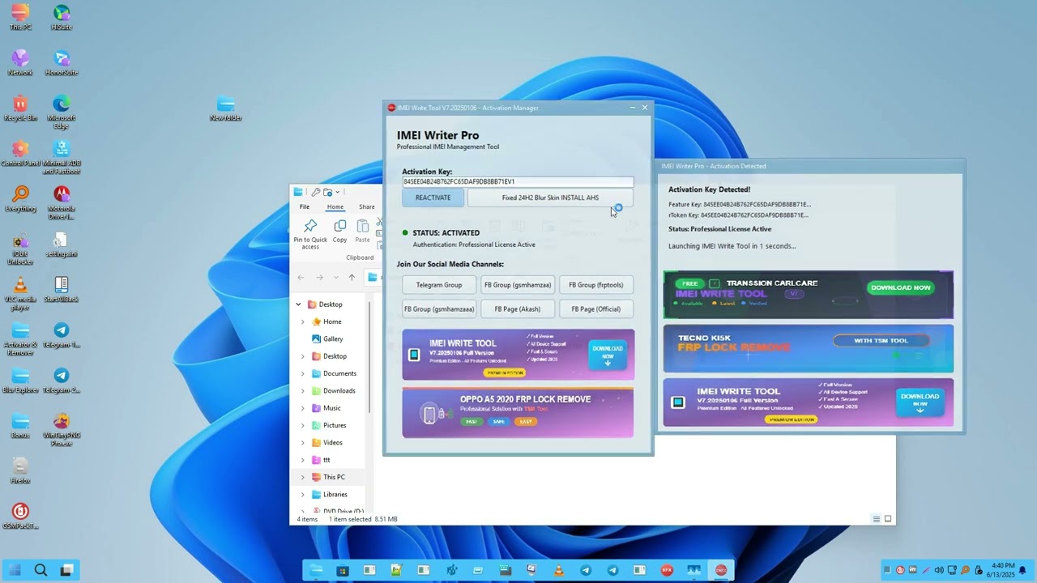Select the VLC media player desktop icon
This screenshot has height=583, width=1037.
click(20, 293)
